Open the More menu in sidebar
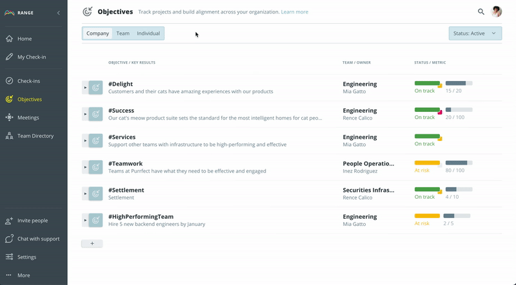This screenshot has width=516, height=285. (x=23, y=275)
